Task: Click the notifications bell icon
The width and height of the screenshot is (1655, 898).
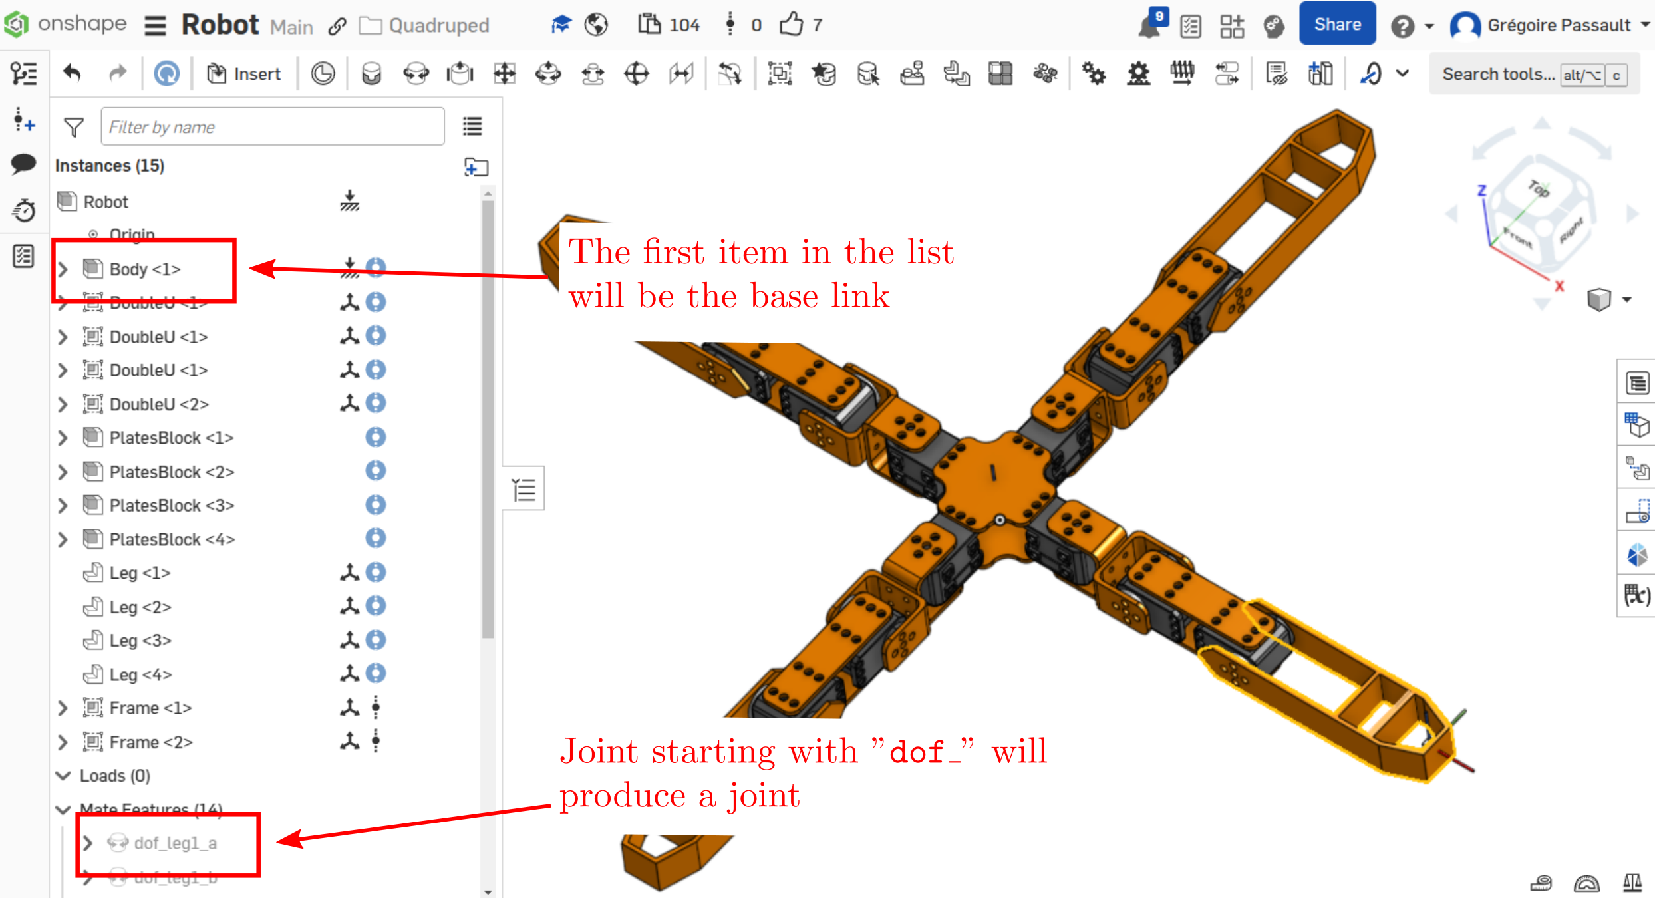Action: pos(1151,25)
